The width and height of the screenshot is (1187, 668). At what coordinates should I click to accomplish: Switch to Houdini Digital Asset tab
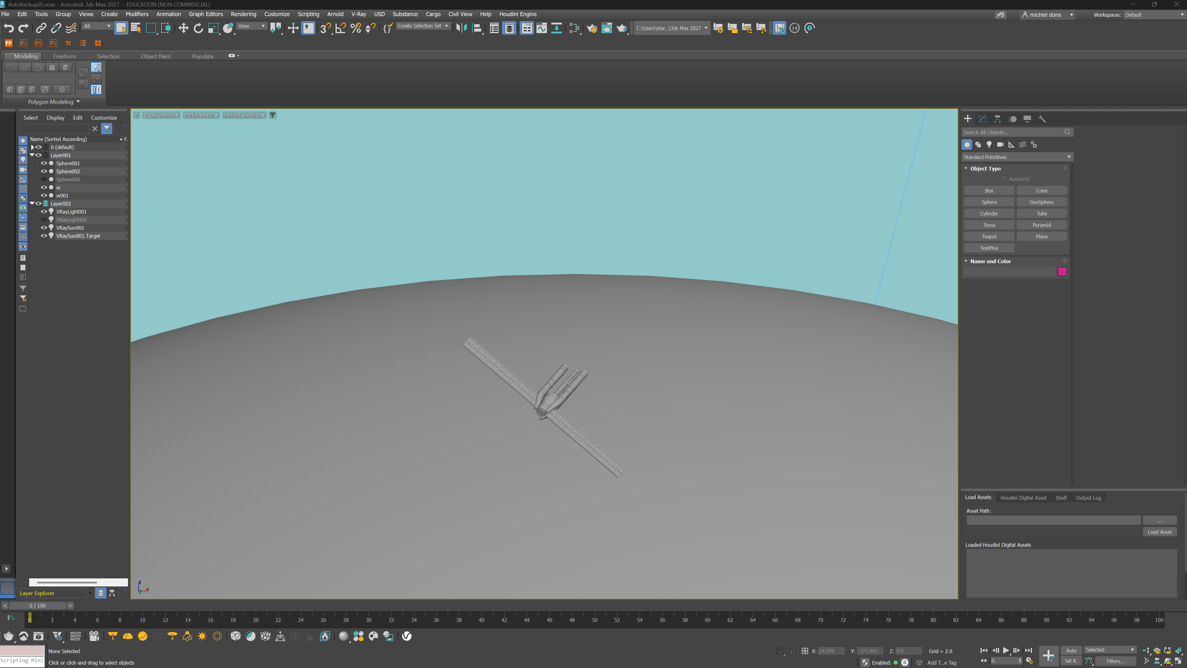[1023, 498]
